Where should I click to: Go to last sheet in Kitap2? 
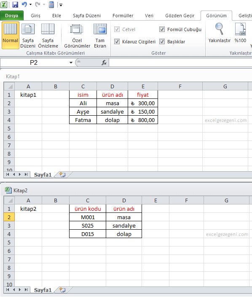26,289
